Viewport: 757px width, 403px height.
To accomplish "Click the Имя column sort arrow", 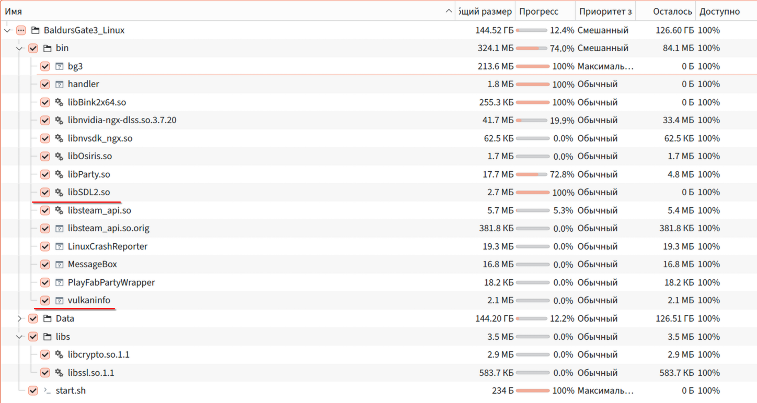I will tap(449, 11).
